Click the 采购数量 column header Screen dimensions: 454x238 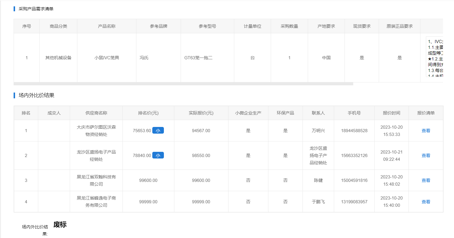pyautogui.click(x=289, y=26)
